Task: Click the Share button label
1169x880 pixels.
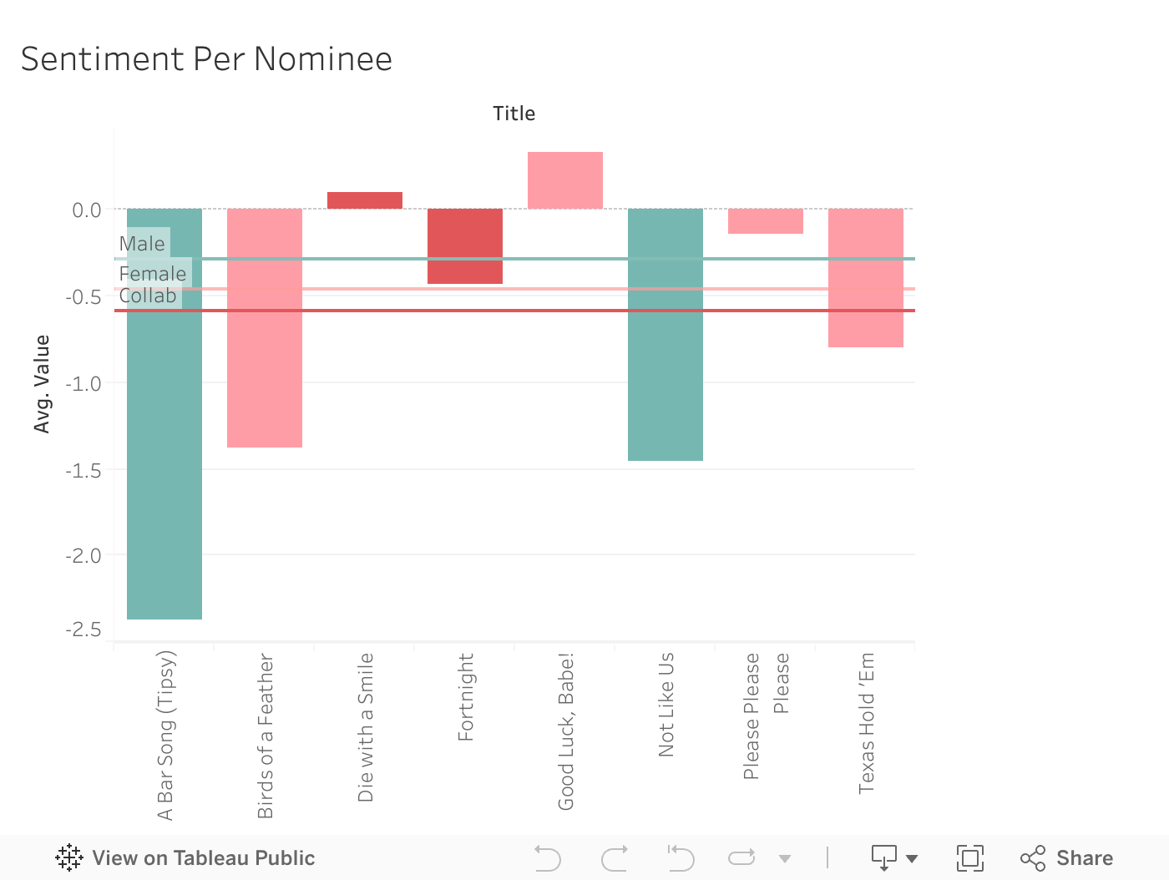Action: click(1084, 857)
